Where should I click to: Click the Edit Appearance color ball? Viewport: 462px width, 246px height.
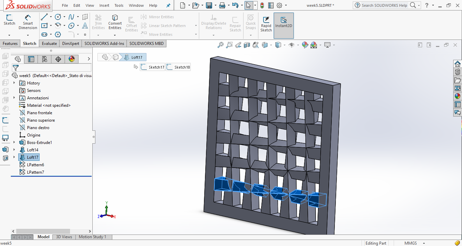coord(305,45)
